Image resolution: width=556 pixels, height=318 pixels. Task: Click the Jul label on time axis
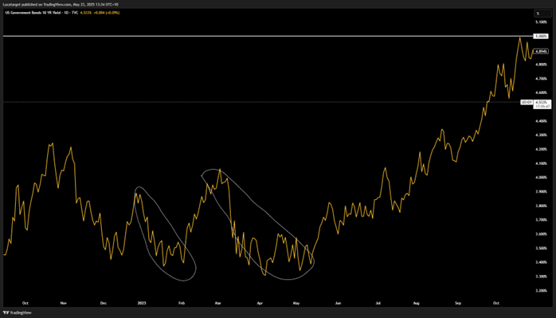coord(378,303)
